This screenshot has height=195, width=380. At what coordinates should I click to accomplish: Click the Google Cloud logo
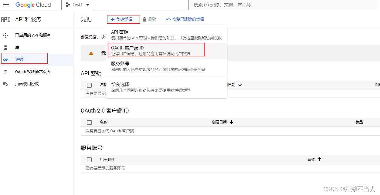[33, 5]
